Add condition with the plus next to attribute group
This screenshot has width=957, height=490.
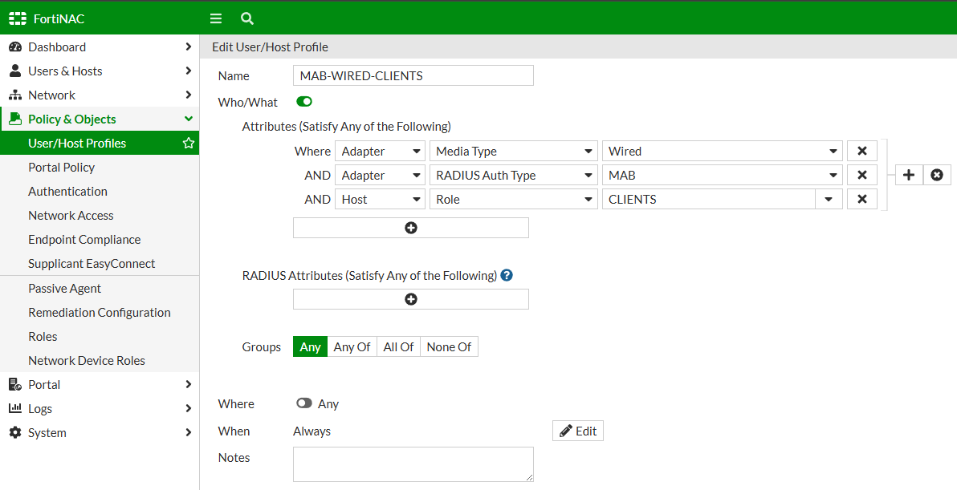(x=909, y=175)
